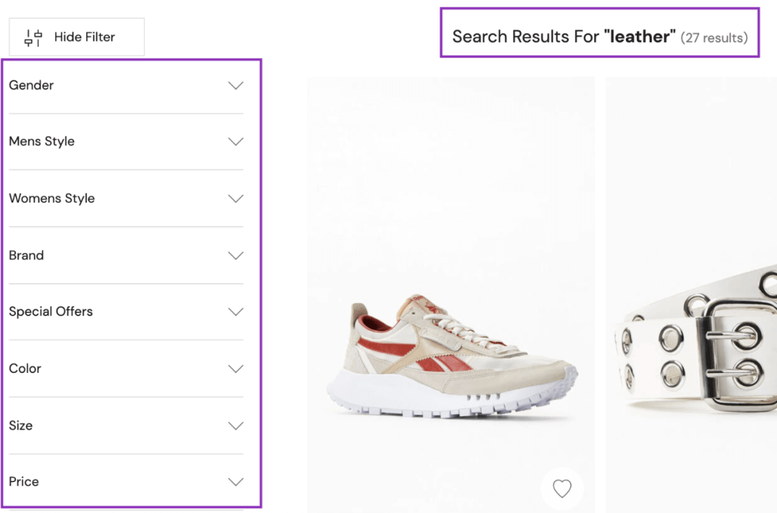777x513 pixels.
Task: Expand the Price filter section
Action: pyautogui.click(x=24, y=481)
